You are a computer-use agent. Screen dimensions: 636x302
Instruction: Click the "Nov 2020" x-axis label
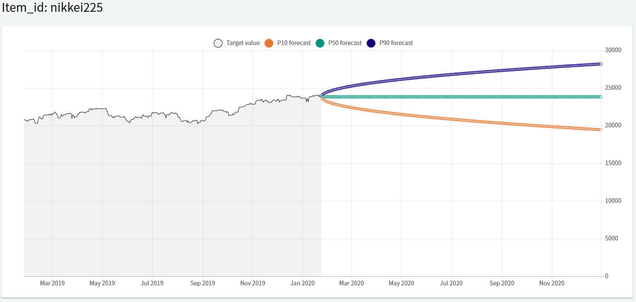tap(552, 283)
